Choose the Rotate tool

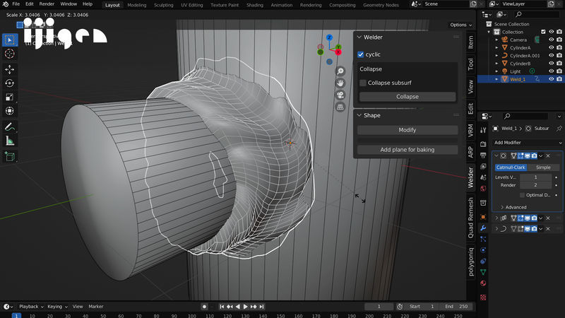click(10, 83)
